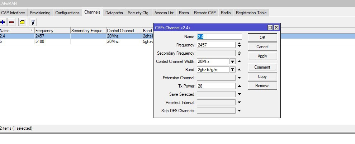Copy the channel via Copy button
Screen dimensions: 355x144
tap(262, 76)
